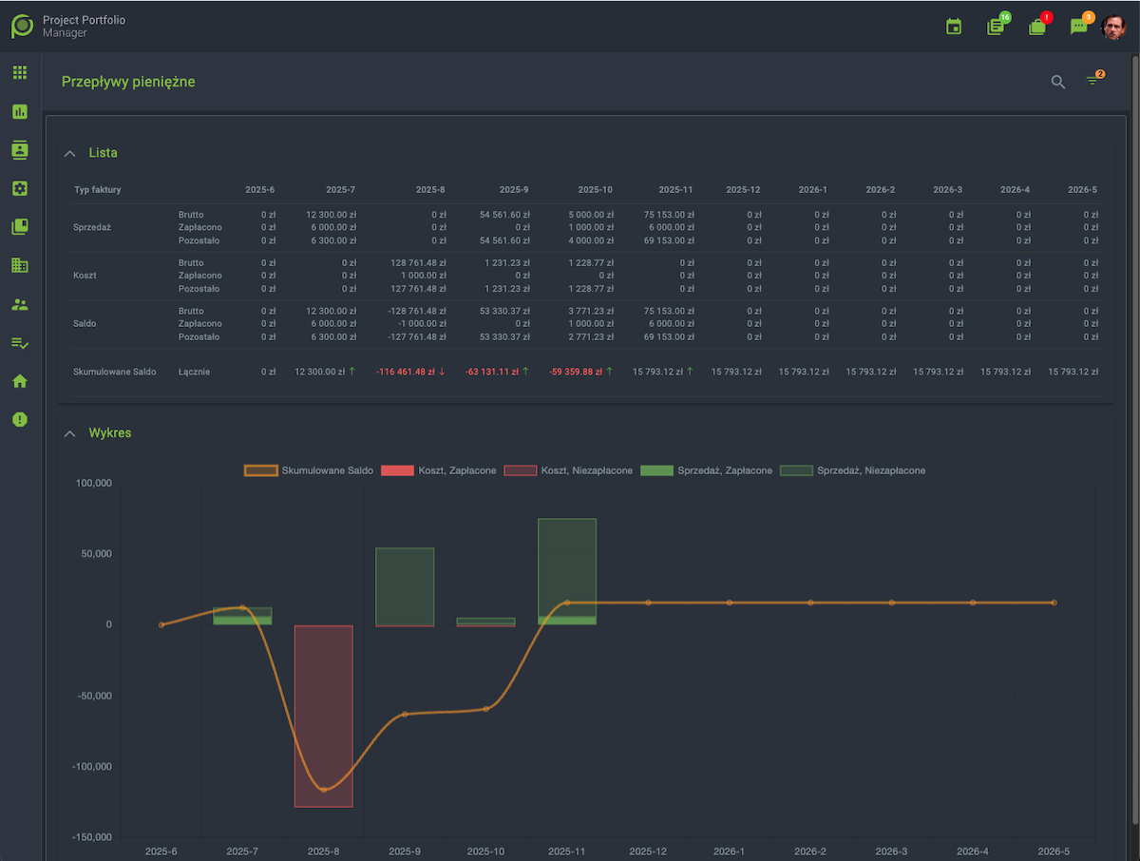The height and width of the screenshot is (861, 1140).
Task: Click the briefcase icon with red alert
Action: click(1037, 27)
